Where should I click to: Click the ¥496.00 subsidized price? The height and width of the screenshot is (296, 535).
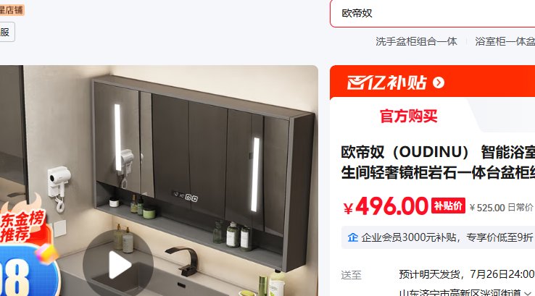[x=386, y=206]
